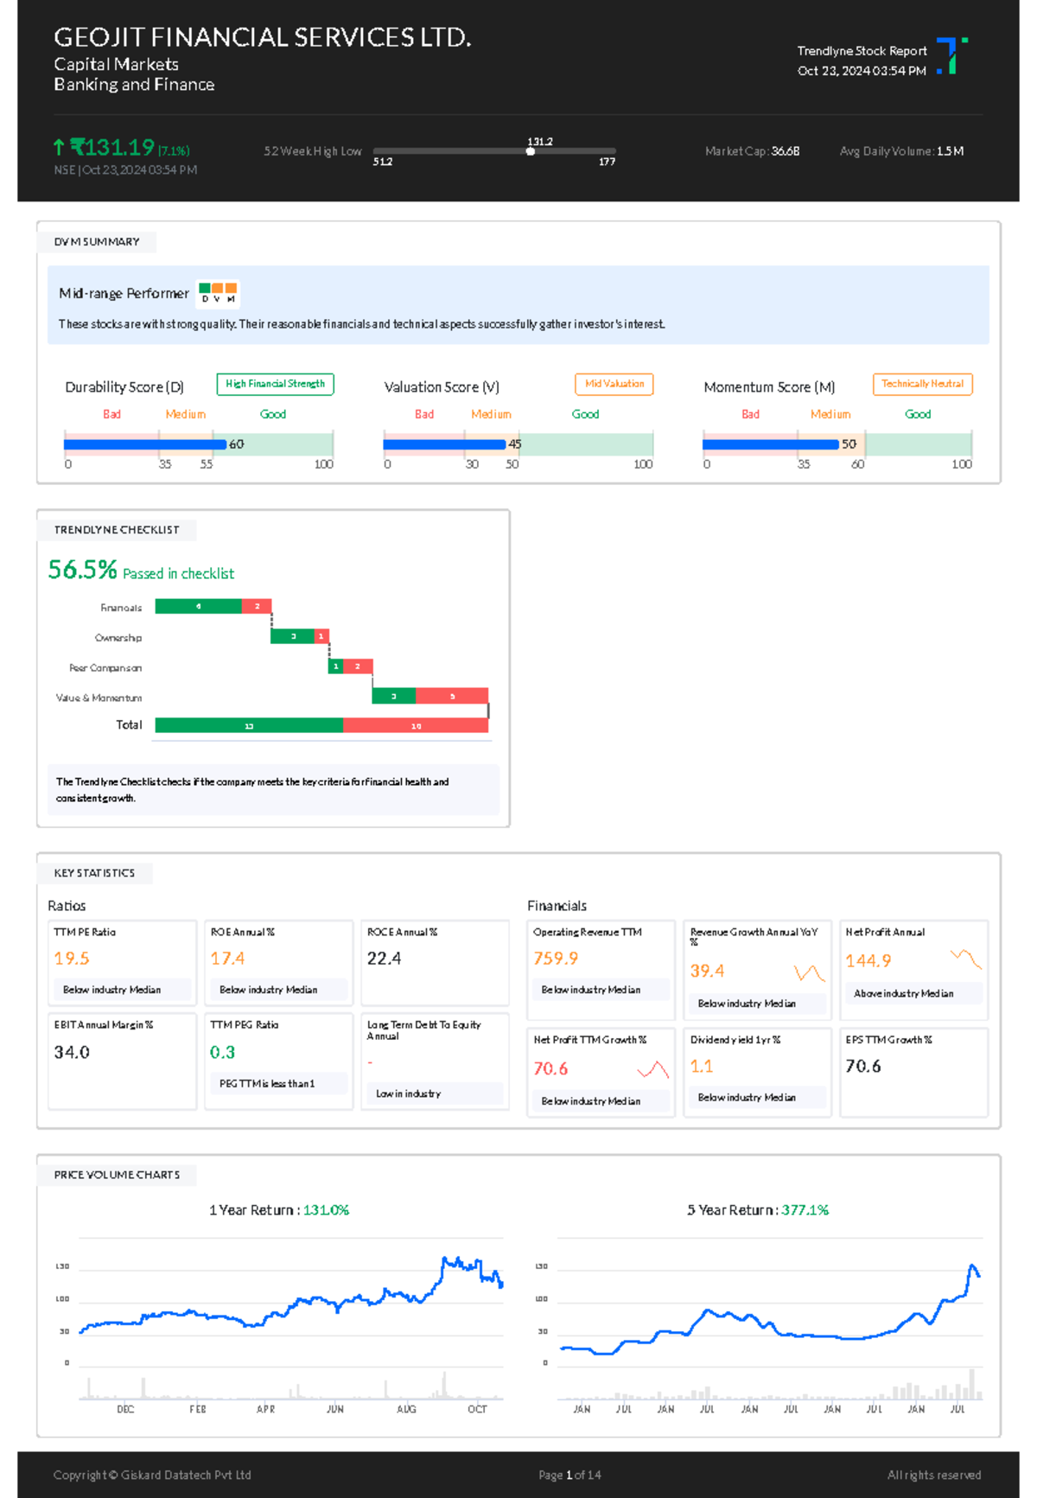The image size is (1037, 1498).
Task: Click the 52 Week High Low marker
Action: pyautogui.click(x=531, y=151)
